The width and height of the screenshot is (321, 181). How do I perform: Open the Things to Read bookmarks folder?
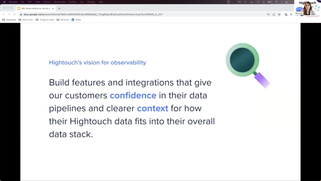[45, 20]
